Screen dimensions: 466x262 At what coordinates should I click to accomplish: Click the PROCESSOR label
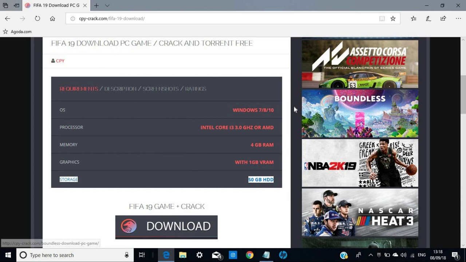(71, 127)
